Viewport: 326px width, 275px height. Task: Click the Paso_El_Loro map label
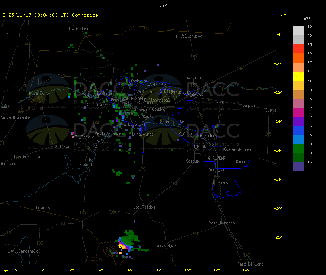pyautogui.click(x=250, y=264)
